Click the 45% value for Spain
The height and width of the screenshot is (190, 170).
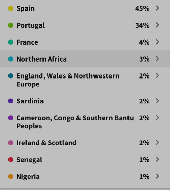pos(142,8)
